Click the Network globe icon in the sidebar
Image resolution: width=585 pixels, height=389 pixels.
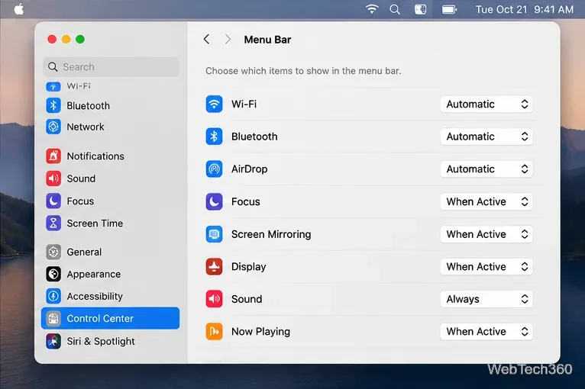pyautogui.click(x=53, y=127)
